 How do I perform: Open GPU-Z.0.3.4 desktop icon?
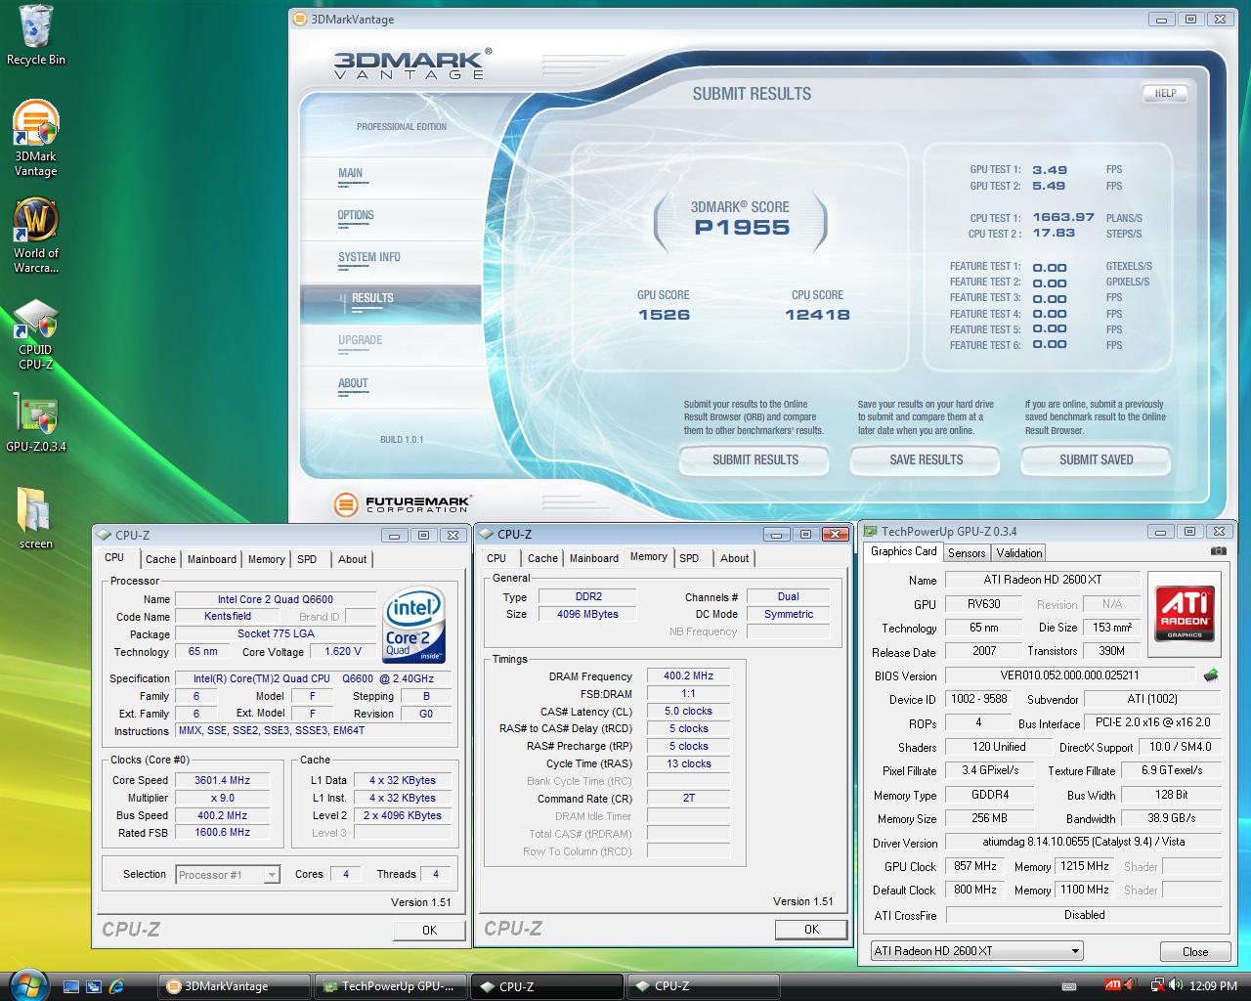pyautogui.click(x=36, y=424)
